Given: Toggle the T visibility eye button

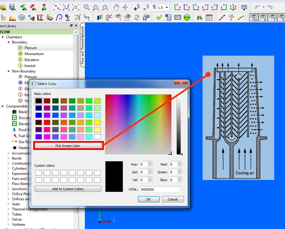Looking at the screenshot, I should pyautogui.click(x=273, y=17).
